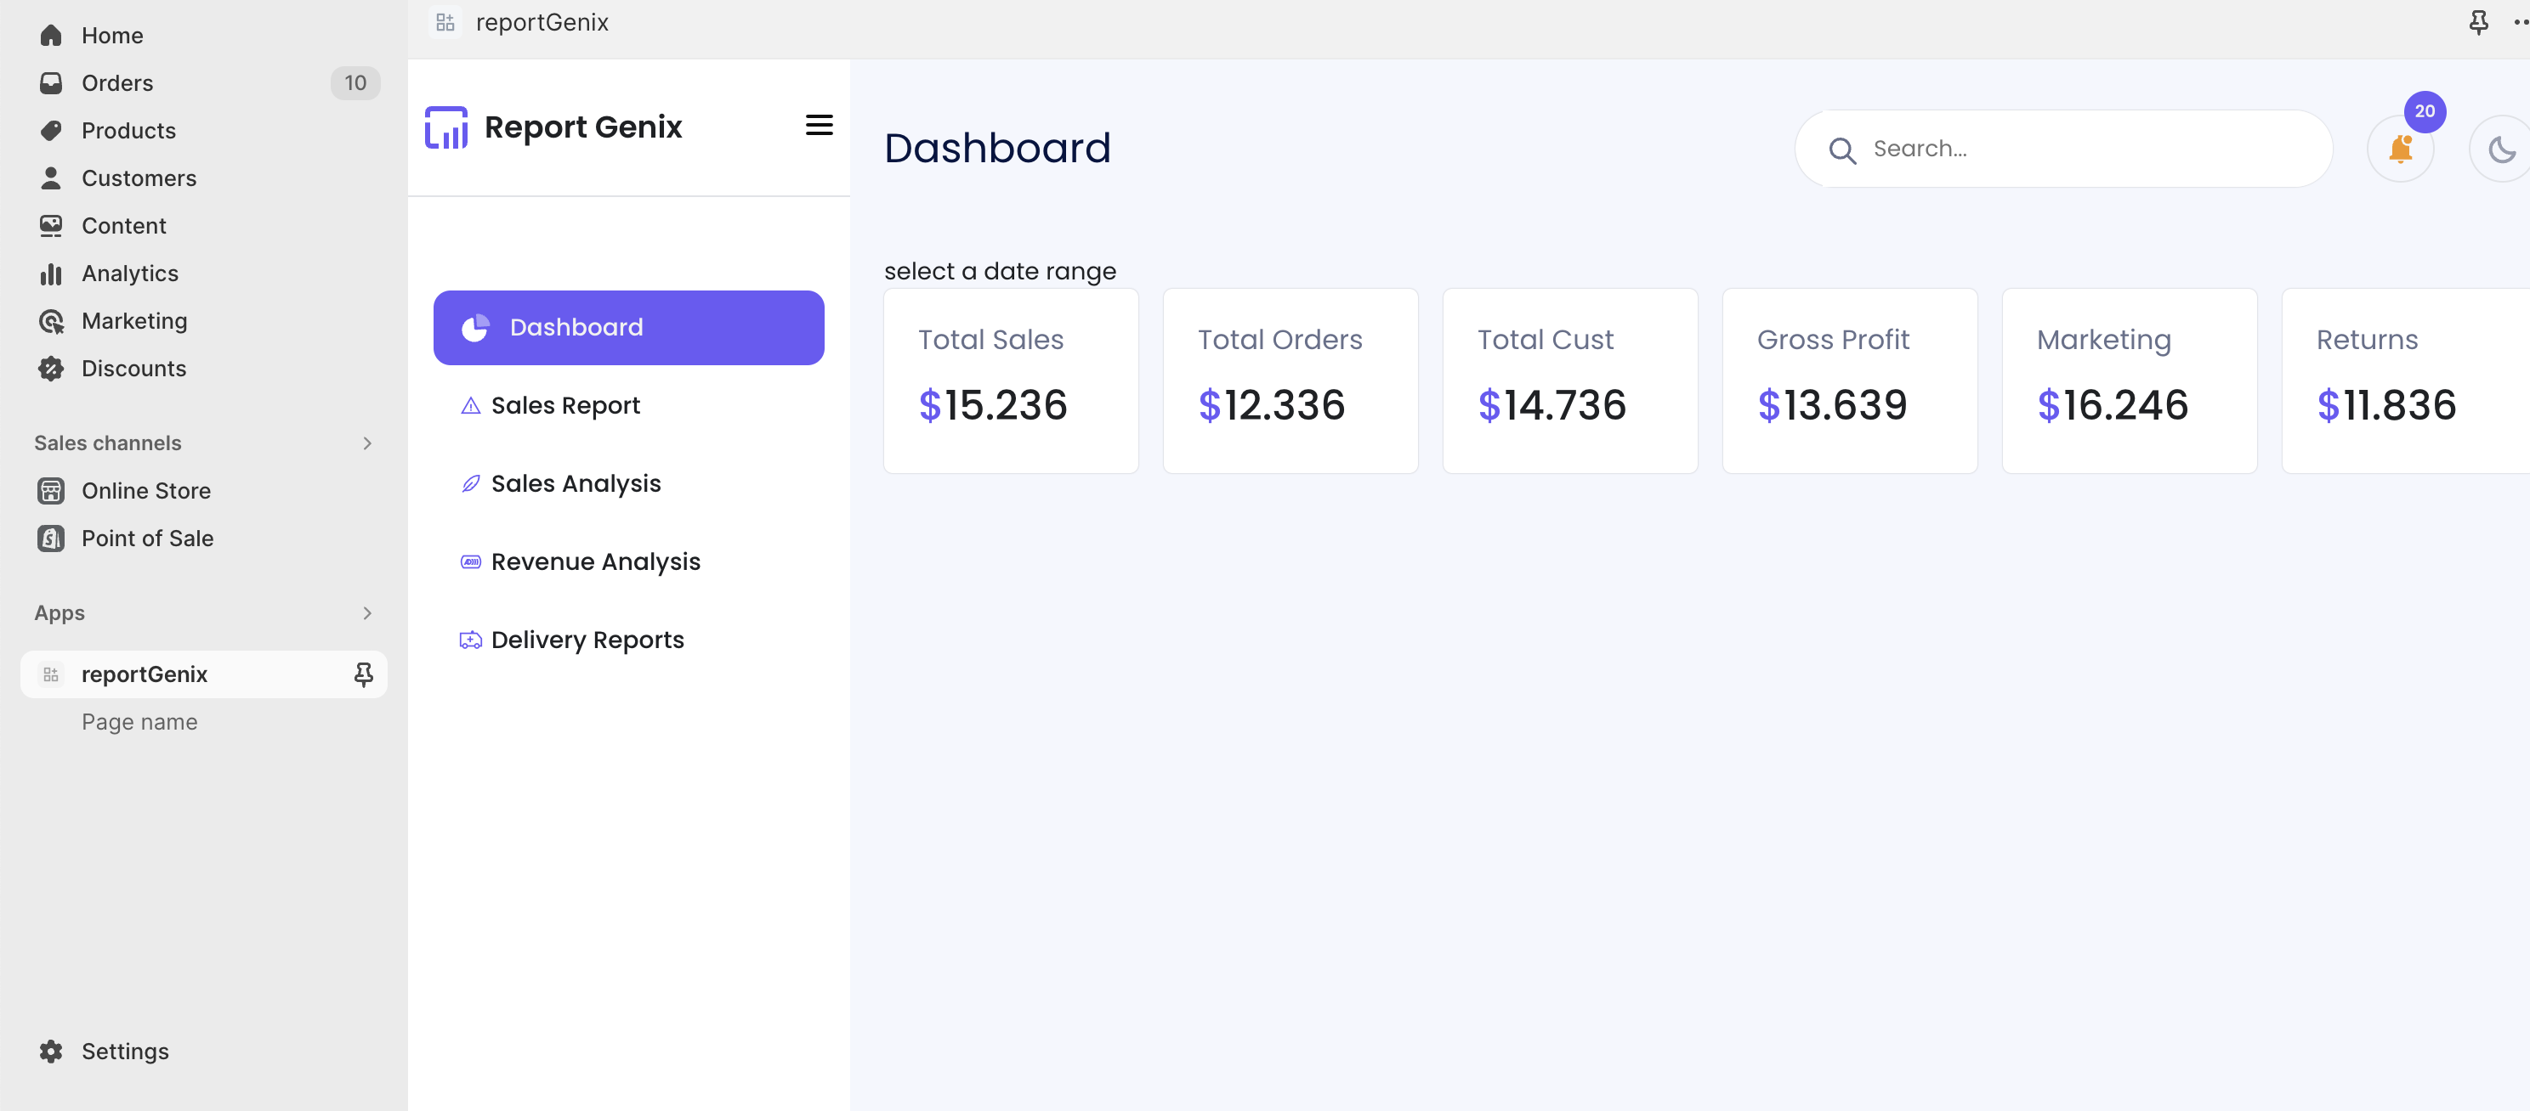Pin the reportGenix app in sidebar
2530x1111 pixels.
(x=363, y=674)
